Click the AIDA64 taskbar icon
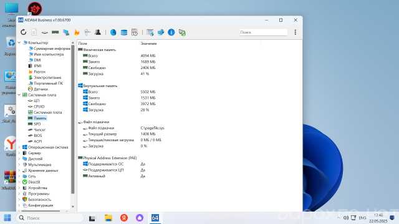399x224 pixels. (155, 218)
